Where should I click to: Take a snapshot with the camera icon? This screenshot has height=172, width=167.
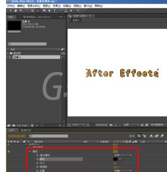(x=111, y=125)
